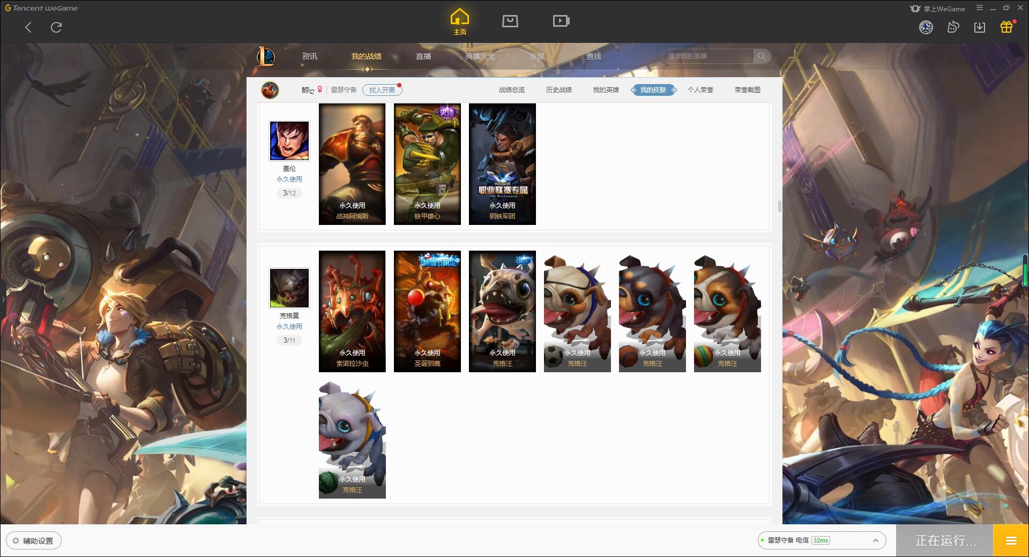The image size is (1029, 557).
Task: Open the 掌上WeGame link
Action: coord(937,9)
